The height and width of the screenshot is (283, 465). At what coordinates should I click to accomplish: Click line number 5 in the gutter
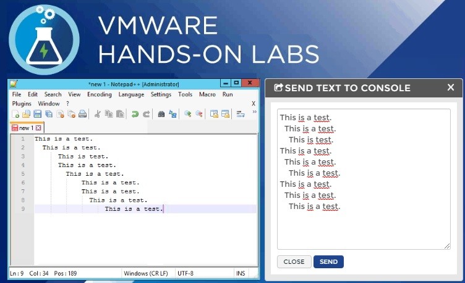pyautogui.click(x=23, y=174)
